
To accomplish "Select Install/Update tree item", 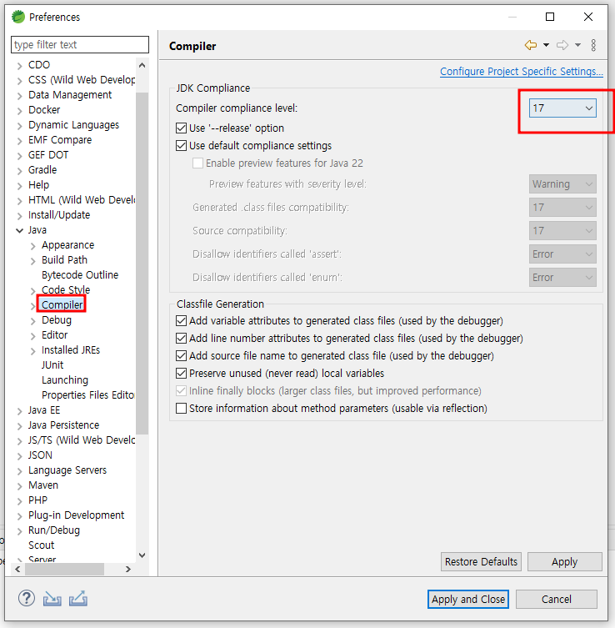I will [59, 215].
